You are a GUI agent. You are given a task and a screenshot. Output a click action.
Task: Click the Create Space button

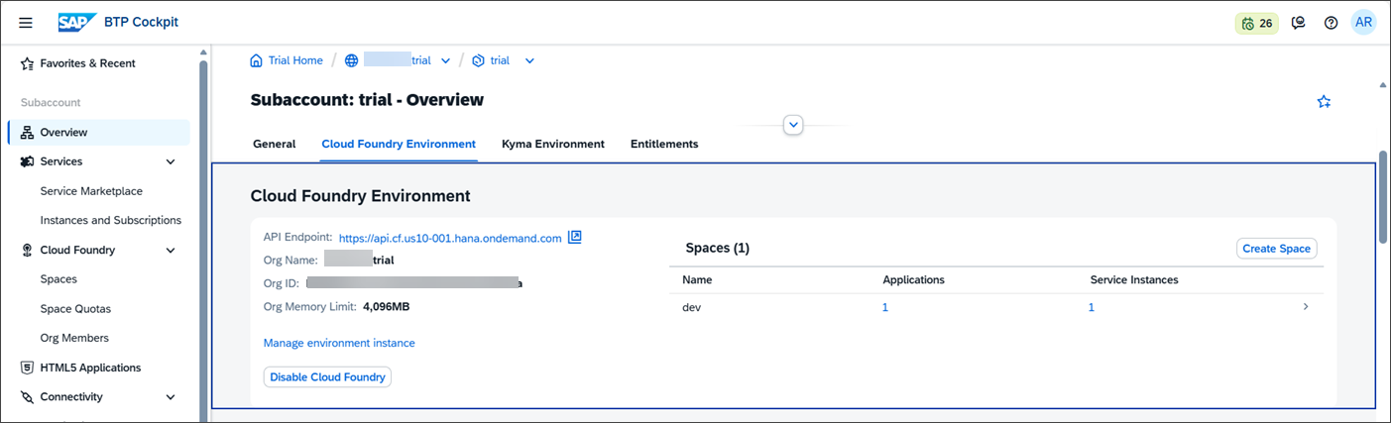click(x=1277, y=249)
